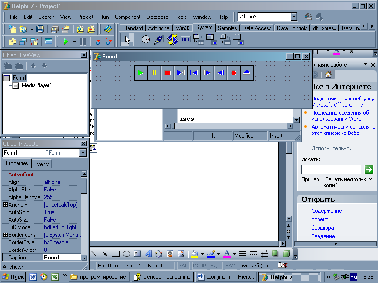Select the Timer component
This screenshot has width=378, height=283.
coord(146,40)
